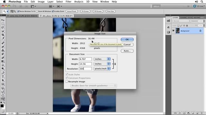Click the Zoom Out mode icon
The height and width of the screenshot is (115, 206).
pyautogui.click(x=15, y=11)
